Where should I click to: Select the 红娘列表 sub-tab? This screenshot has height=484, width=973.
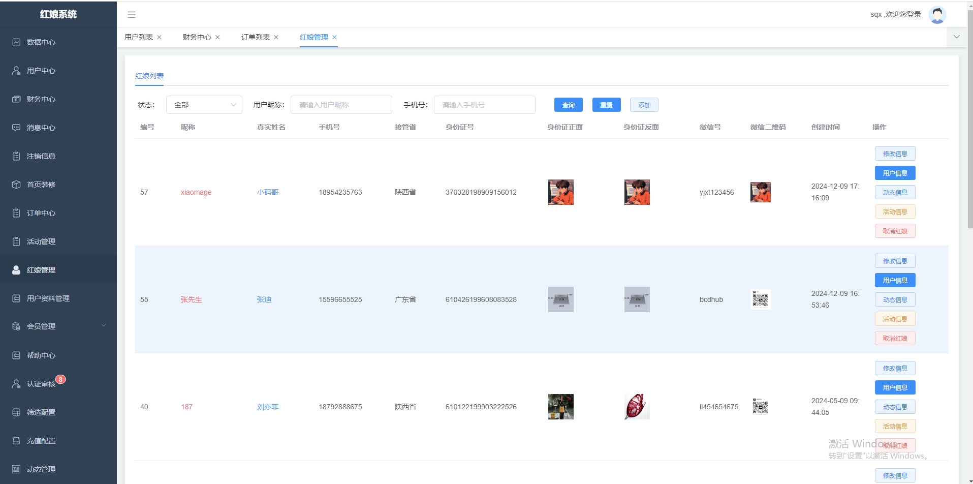click(149, 76)
